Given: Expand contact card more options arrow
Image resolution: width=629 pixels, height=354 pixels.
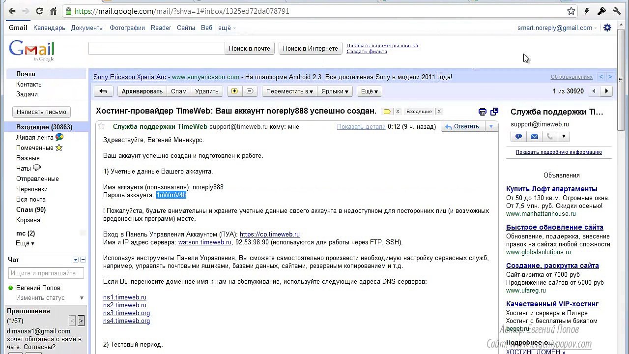Looking at the screenshot, I should point(564,136).
